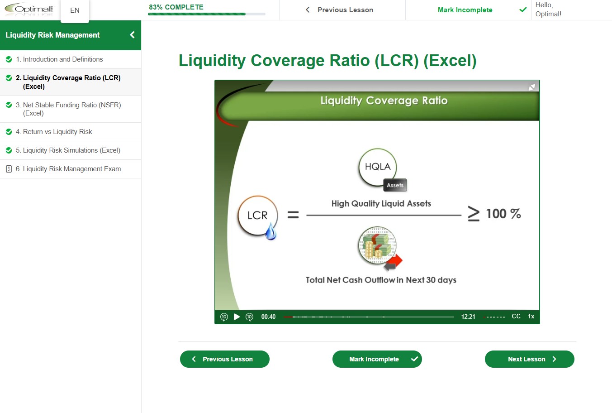Go to the Next Lesson
The height and width of the screenshot is (413, 612).
[x=529, y=359]
